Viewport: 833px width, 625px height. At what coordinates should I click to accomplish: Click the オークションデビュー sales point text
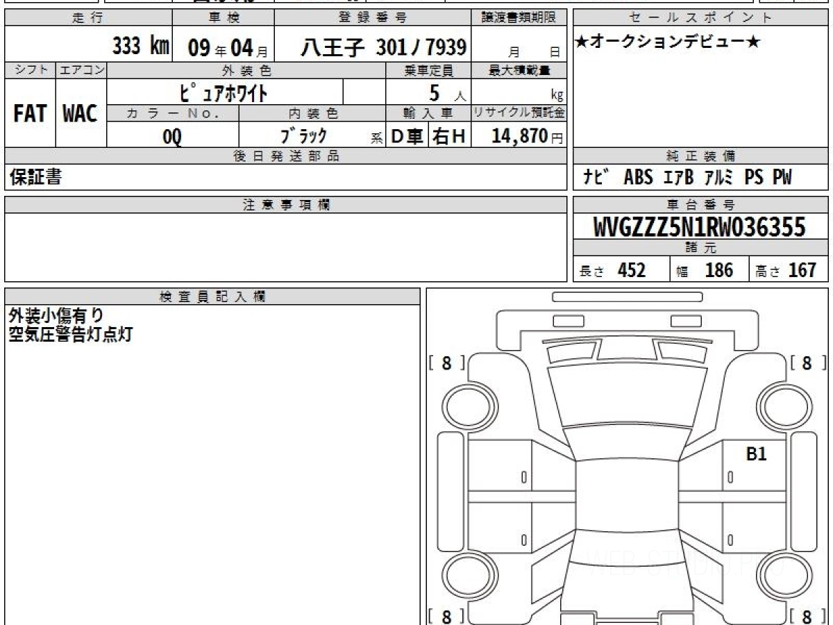(x=668, y=43)
